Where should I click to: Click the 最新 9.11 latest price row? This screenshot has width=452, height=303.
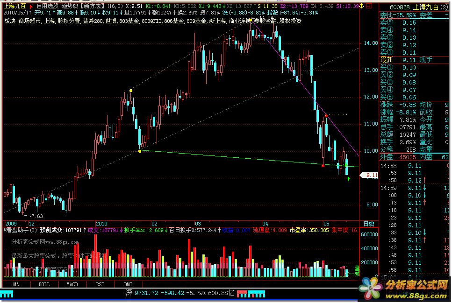(398, 60)
